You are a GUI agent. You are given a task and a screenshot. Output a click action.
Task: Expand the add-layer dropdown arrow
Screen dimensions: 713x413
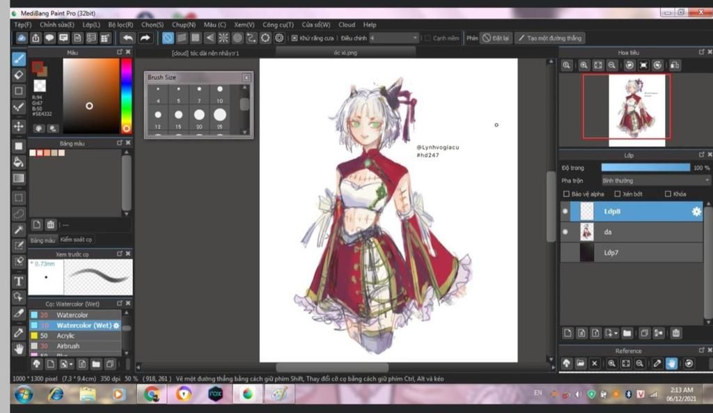(616, 334)
